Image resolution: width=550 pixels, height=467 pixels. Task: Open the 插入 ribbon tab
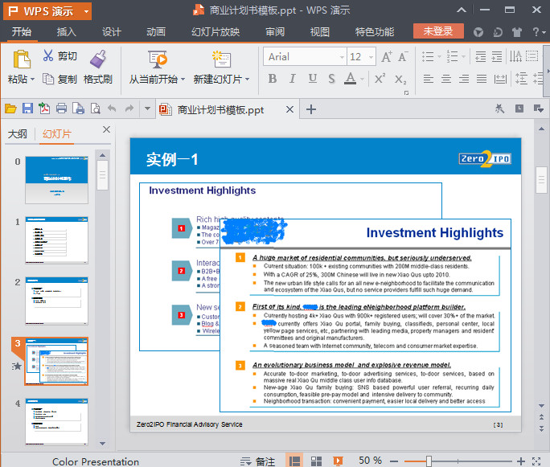pos(66,32)
